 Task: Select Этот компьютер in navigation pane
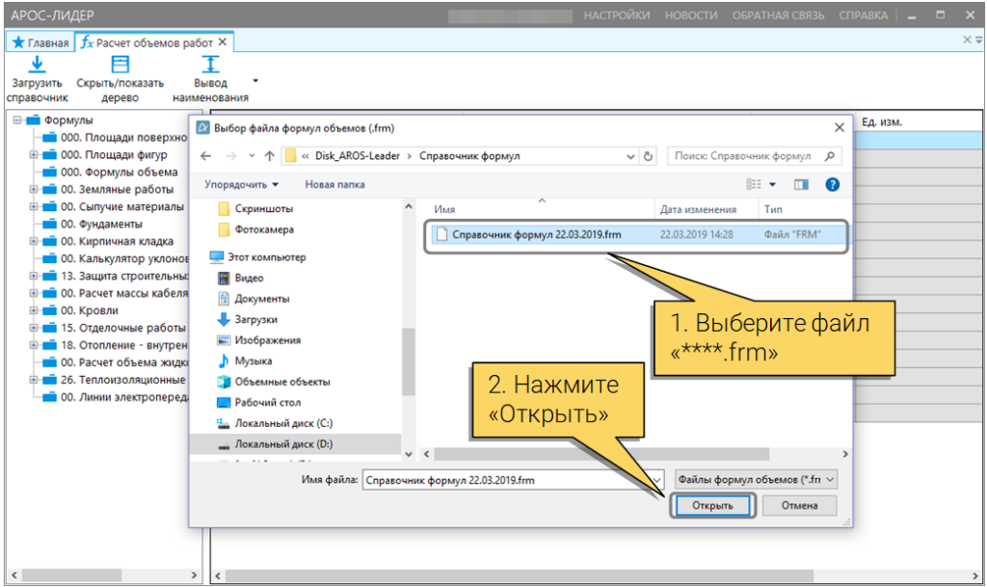tap(258, 256)
